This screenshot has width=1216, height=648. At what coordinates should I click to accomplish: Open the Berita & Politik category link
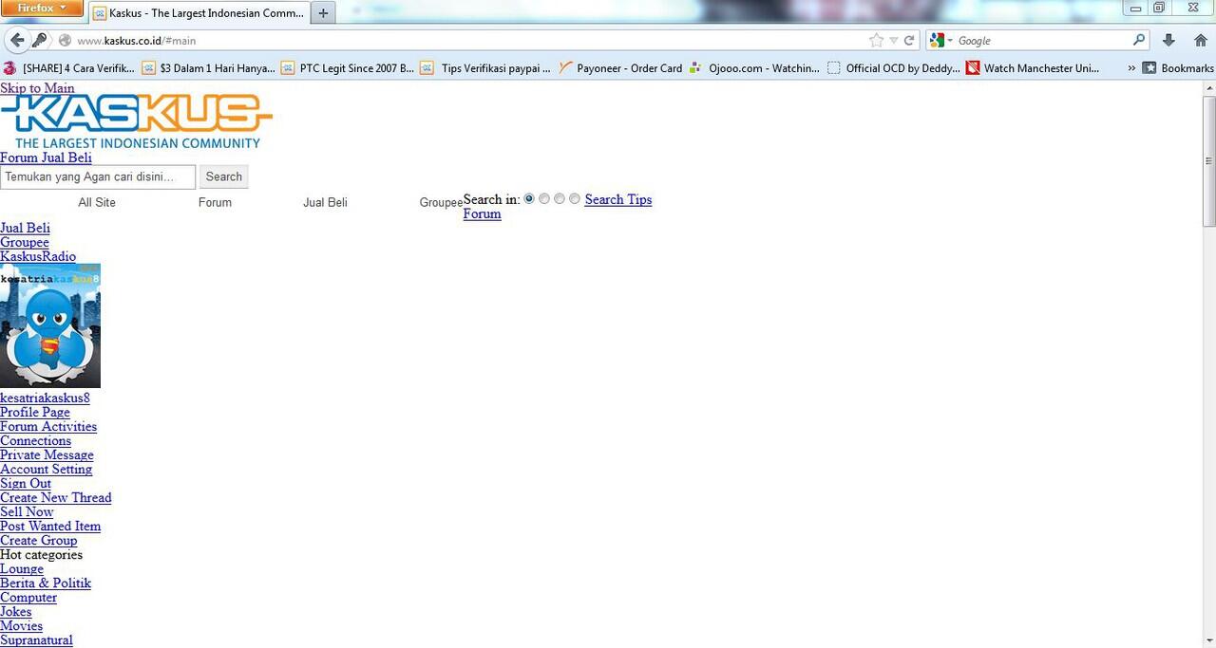coord(46,583)
